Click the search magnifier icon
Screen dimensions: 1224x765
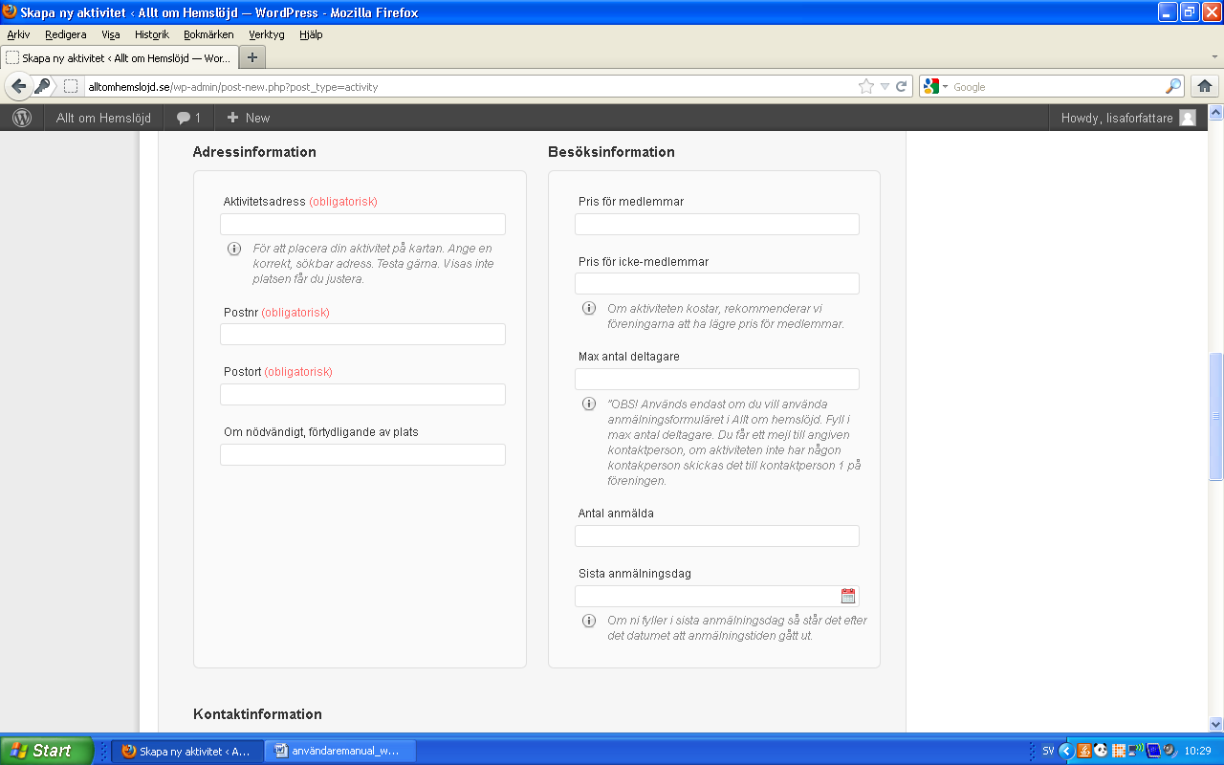[1173, 86]
